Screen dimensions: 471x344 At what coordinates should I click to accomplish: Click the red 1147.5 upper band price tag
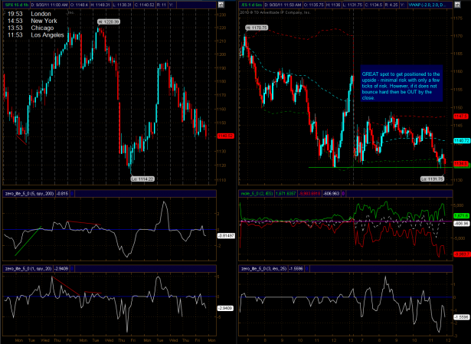coord(461,116)
